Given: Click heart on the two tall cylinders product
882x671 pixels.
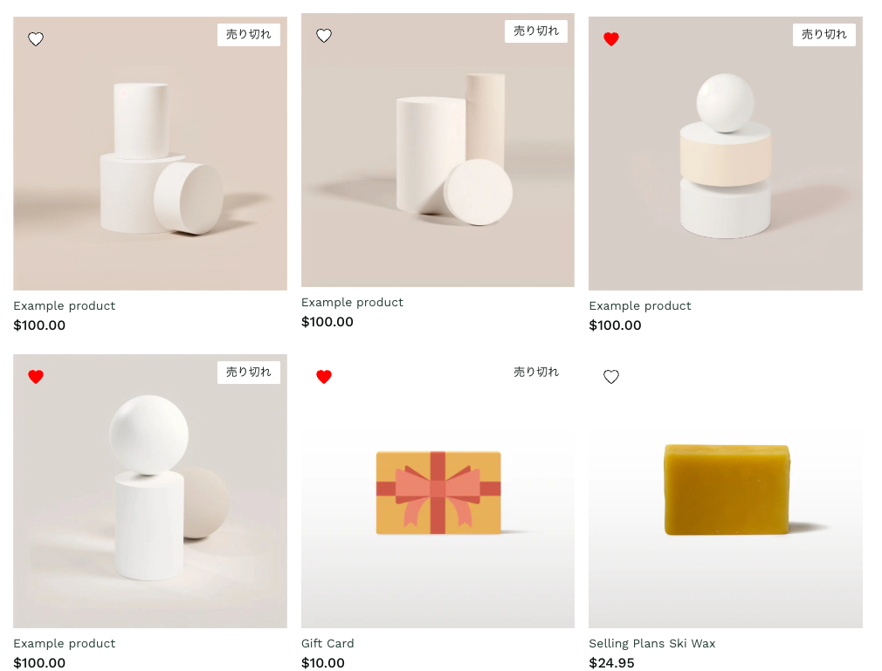Looking at the screenshot, I should point(324,36).
